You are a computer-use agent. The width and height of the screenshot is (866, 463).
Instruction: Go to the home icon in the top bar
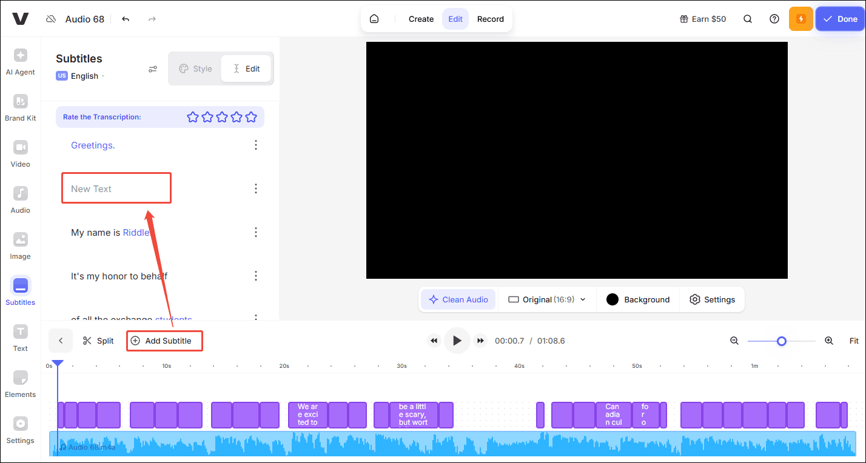374,19
